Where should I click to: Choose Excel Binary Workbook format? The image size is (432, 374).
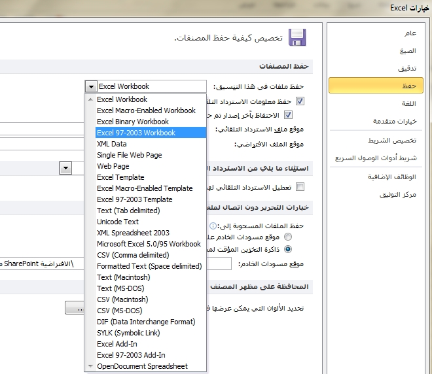pos(151,122)
